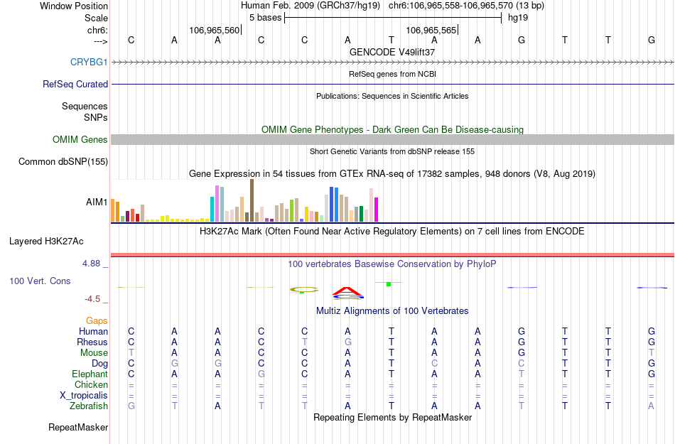Click the '5 bases' scale text
675x444 pixels.
pos(265,18)
